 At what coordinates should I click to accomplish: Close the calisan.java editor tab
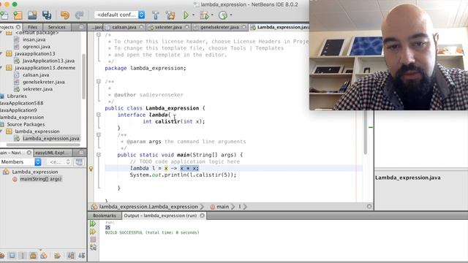click(x=141, y=27)
